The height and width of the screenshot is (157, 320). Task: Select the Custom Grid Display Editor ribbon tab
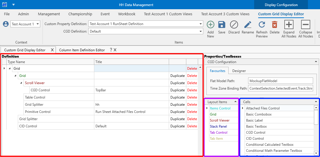[x=281, y=14]
